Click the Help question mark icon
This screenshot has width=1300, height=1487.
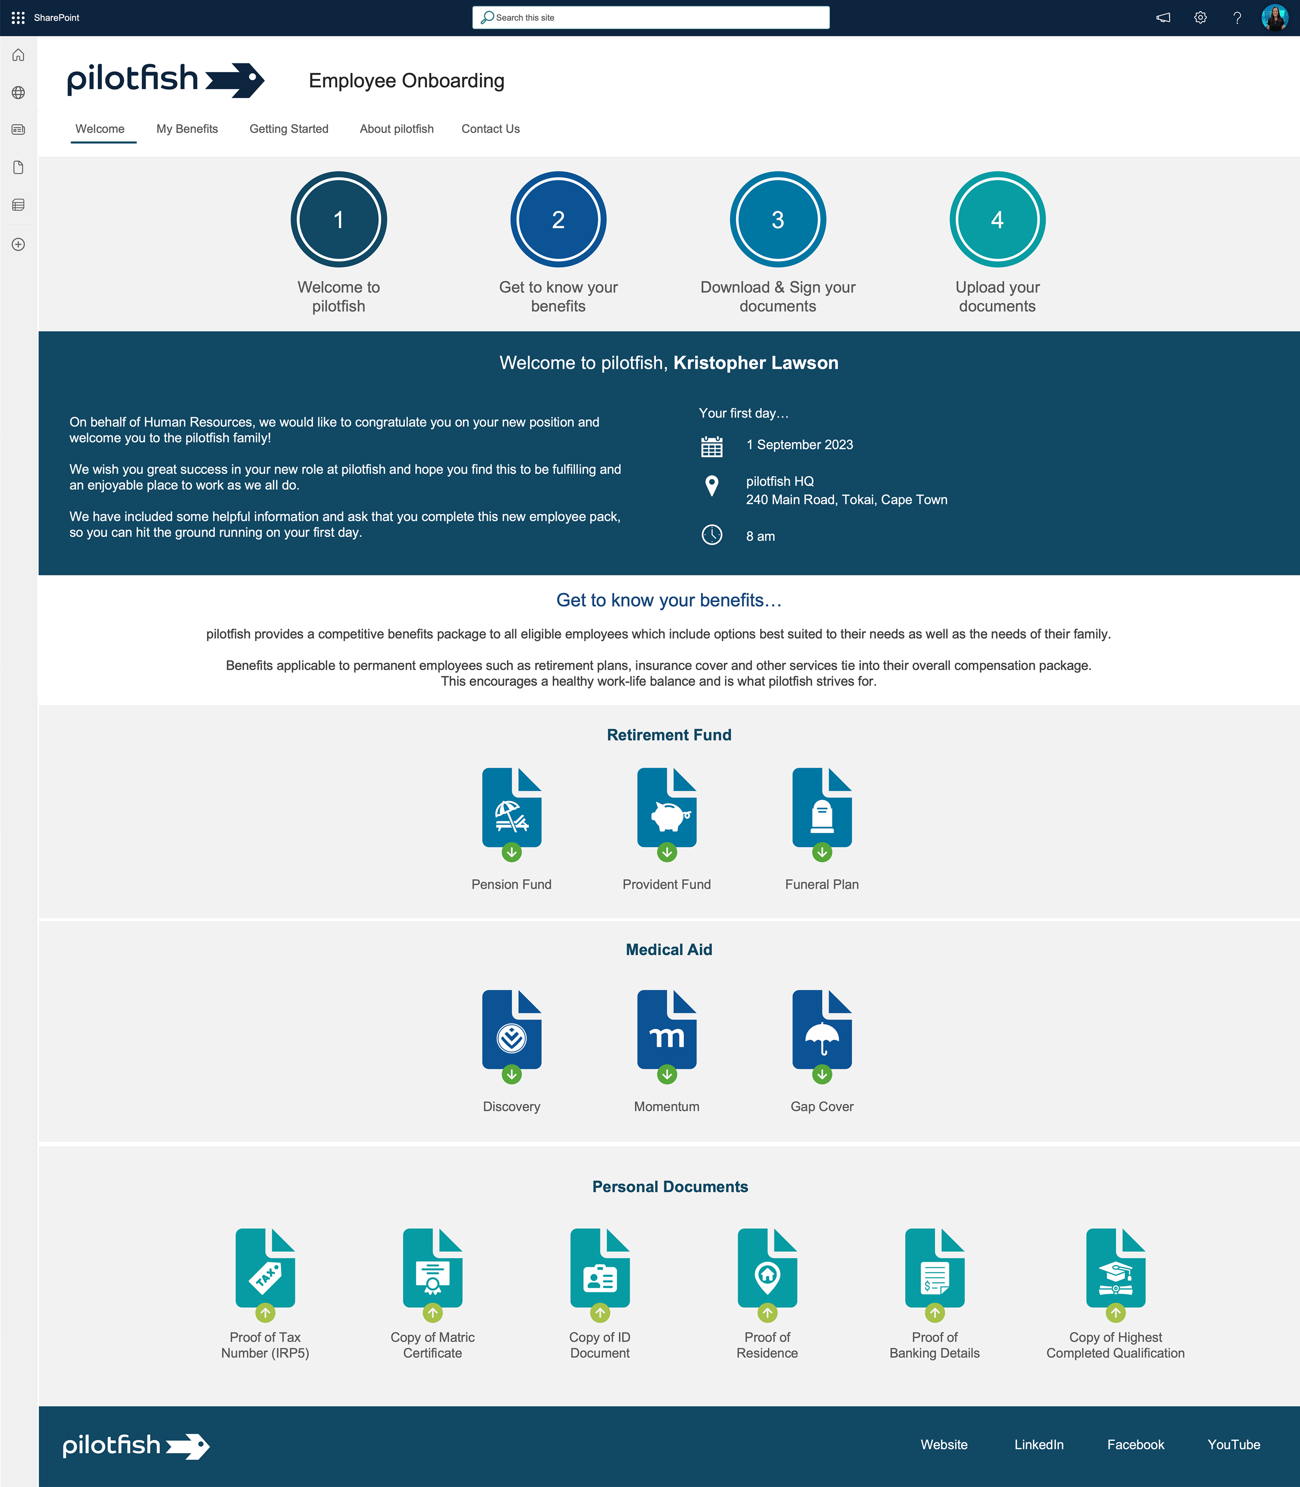tap(1237, 17)
